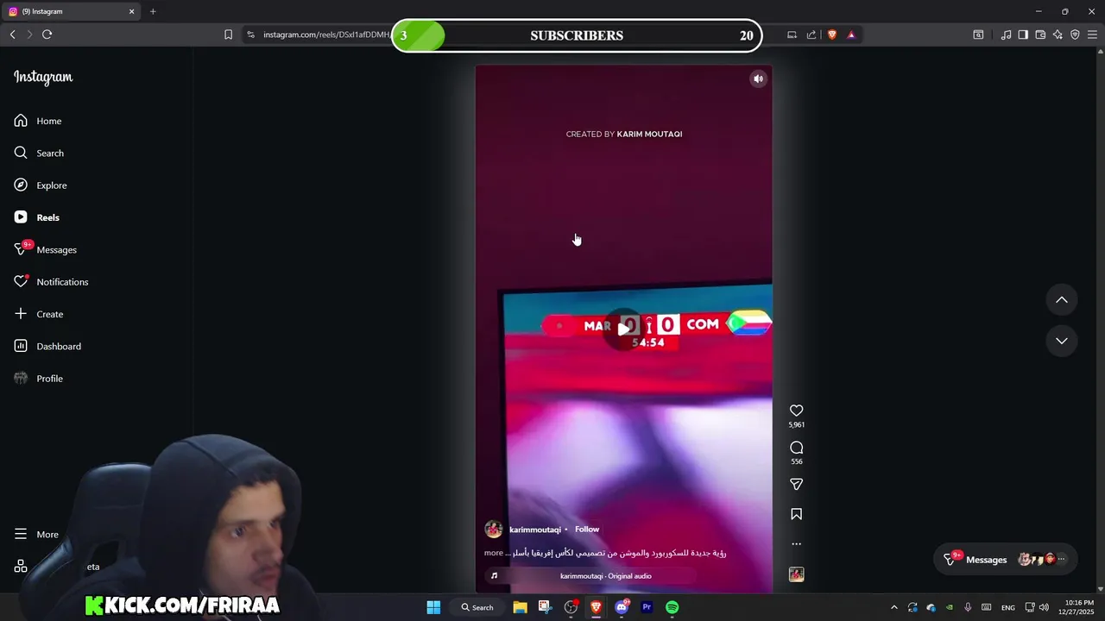Open Snipping Tool from taskbar
1105x621 pixels.
point(545,607)
